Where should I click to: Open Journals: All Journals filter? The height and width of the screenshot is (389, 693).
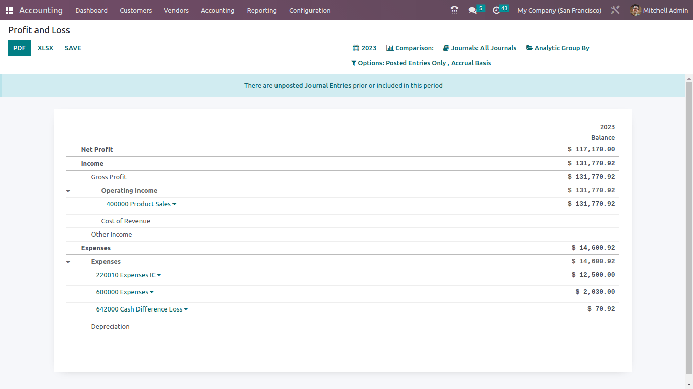tap(480, 48)
